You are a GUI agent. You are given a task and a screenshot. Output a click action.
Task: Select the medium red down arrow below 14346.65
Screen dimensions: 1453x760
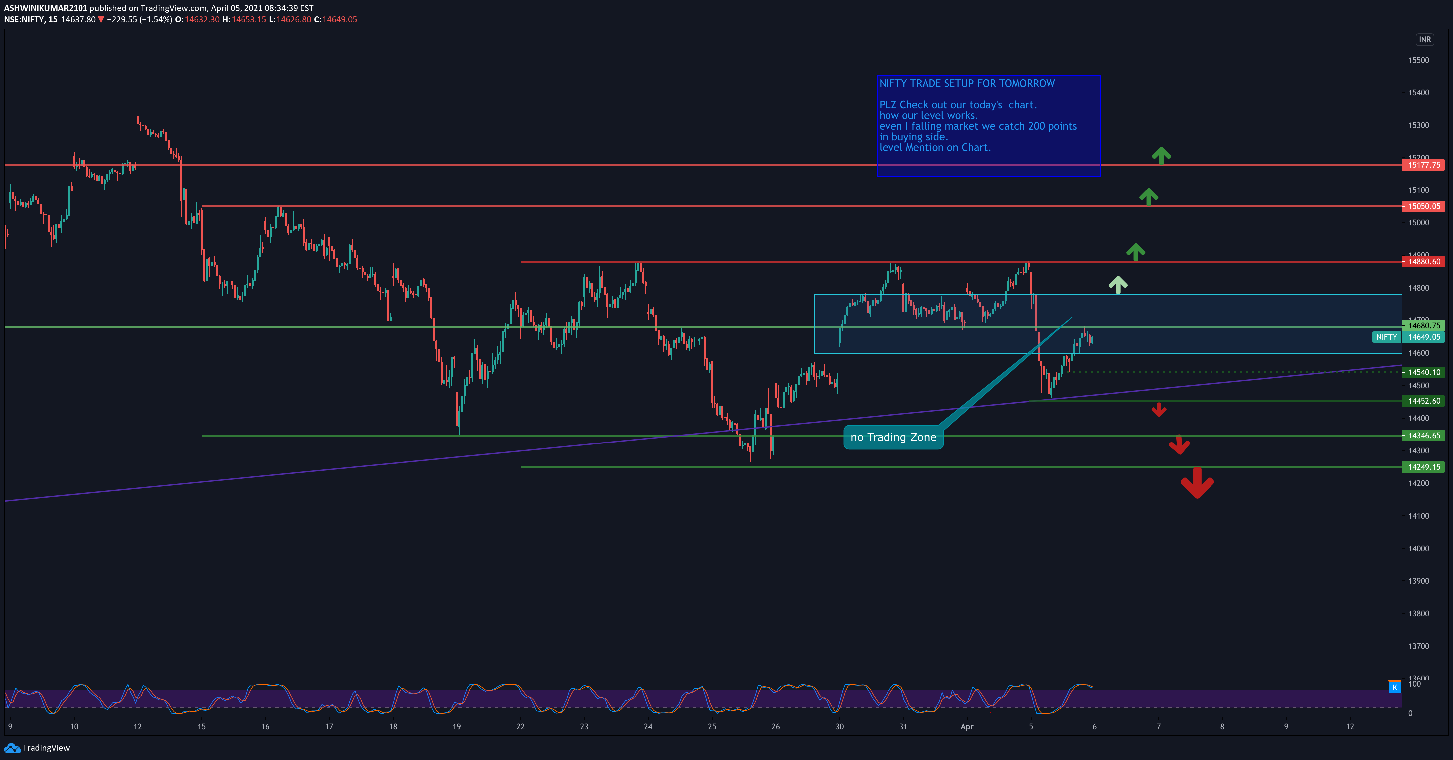click(1179, 445)
